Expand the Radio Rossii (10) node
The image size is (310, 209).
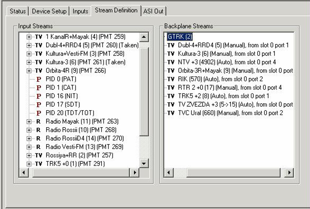click(x=29, y=130)
